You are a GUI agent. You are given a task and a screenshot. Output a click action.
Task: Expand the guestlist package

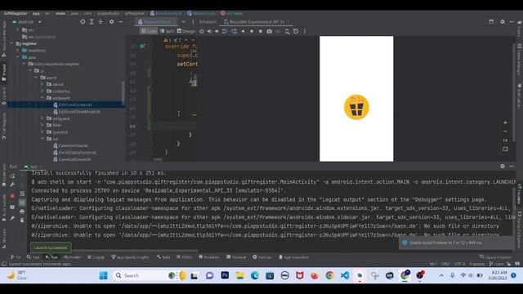pos(42,132)
